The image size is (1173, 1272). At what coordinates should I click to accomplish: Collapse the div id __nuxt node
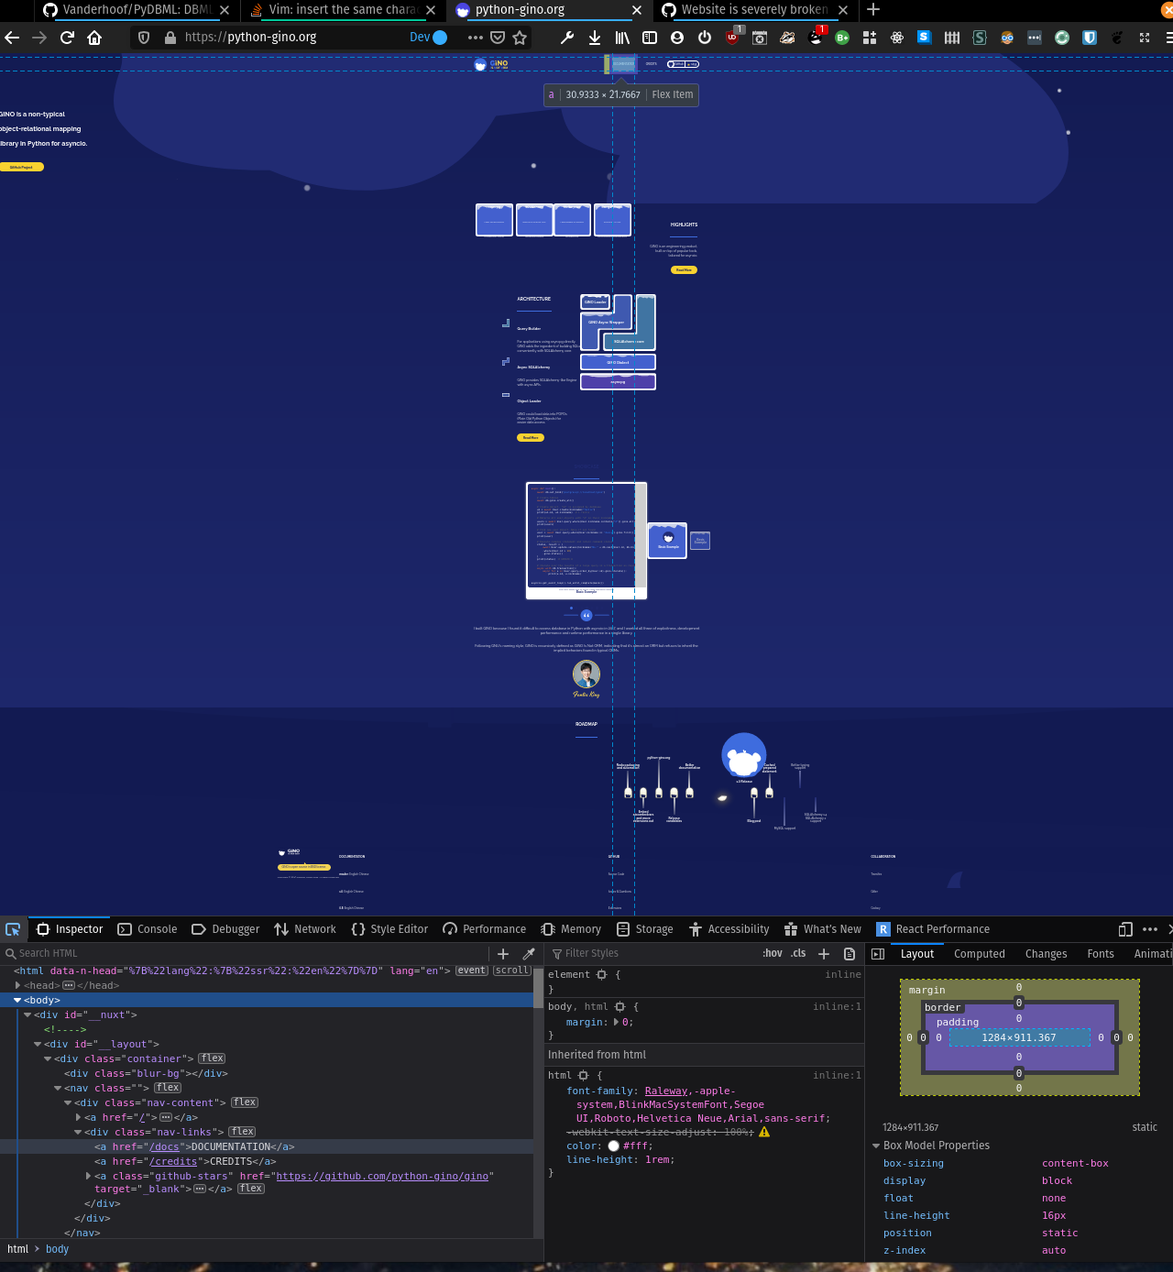tap(27, 1014)
